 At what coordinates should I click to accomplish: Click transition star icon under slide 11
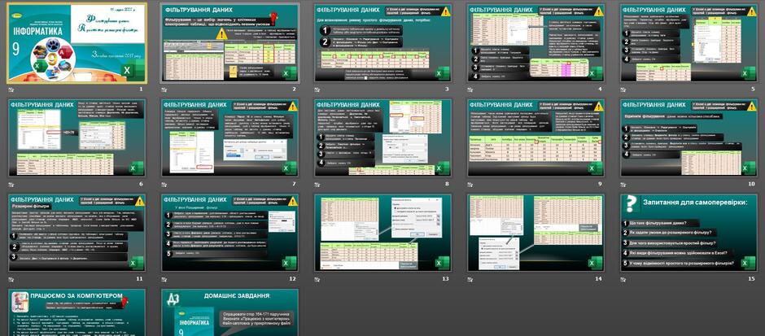point(11,279)
